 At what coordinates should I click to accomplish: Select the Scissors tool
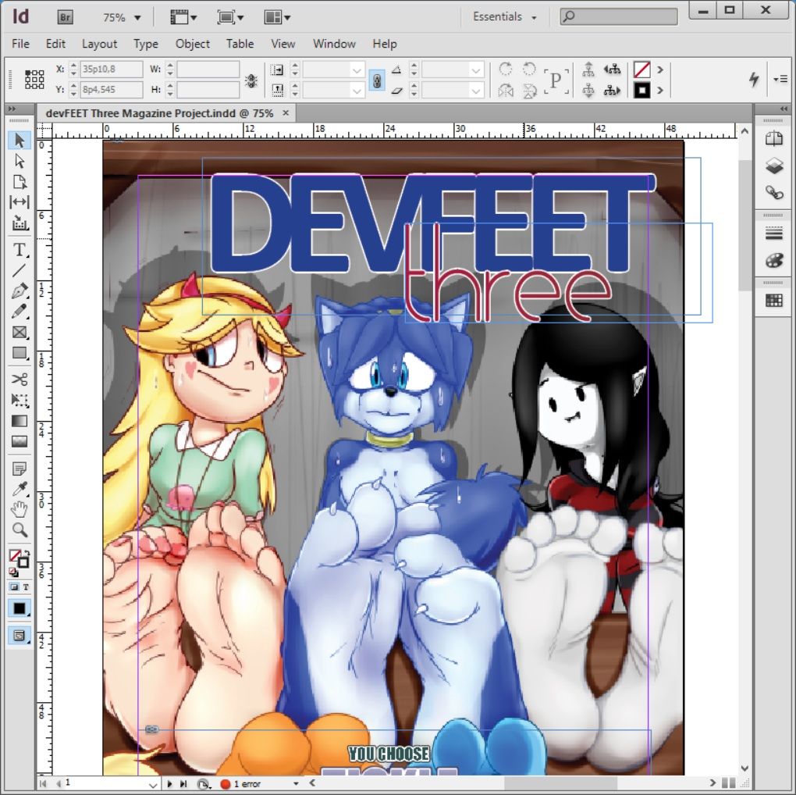[20, 380]
